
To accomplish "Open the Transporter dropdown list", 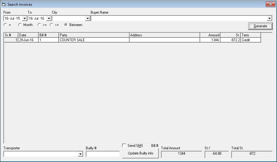I will click(80, 154).
